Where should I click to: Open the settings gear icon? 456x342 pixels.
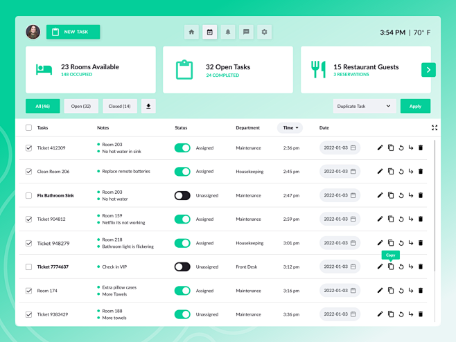[264, 32]
